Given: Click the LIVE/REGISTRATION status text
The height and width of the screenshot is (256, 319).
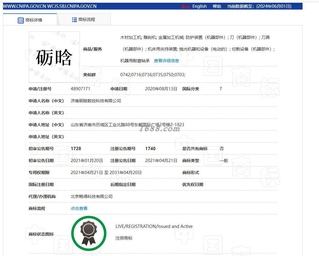Looking at the screenshot, I should click(154, 226).
